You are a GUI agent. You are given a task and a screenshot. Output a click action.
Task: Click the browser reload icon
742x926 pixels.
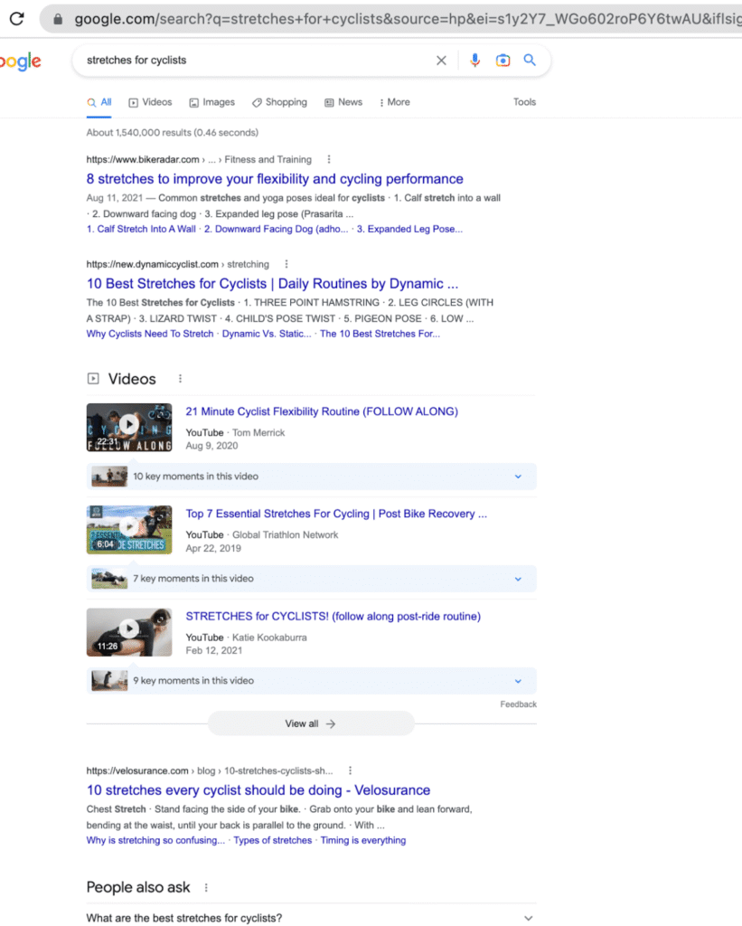click(16, 16)
